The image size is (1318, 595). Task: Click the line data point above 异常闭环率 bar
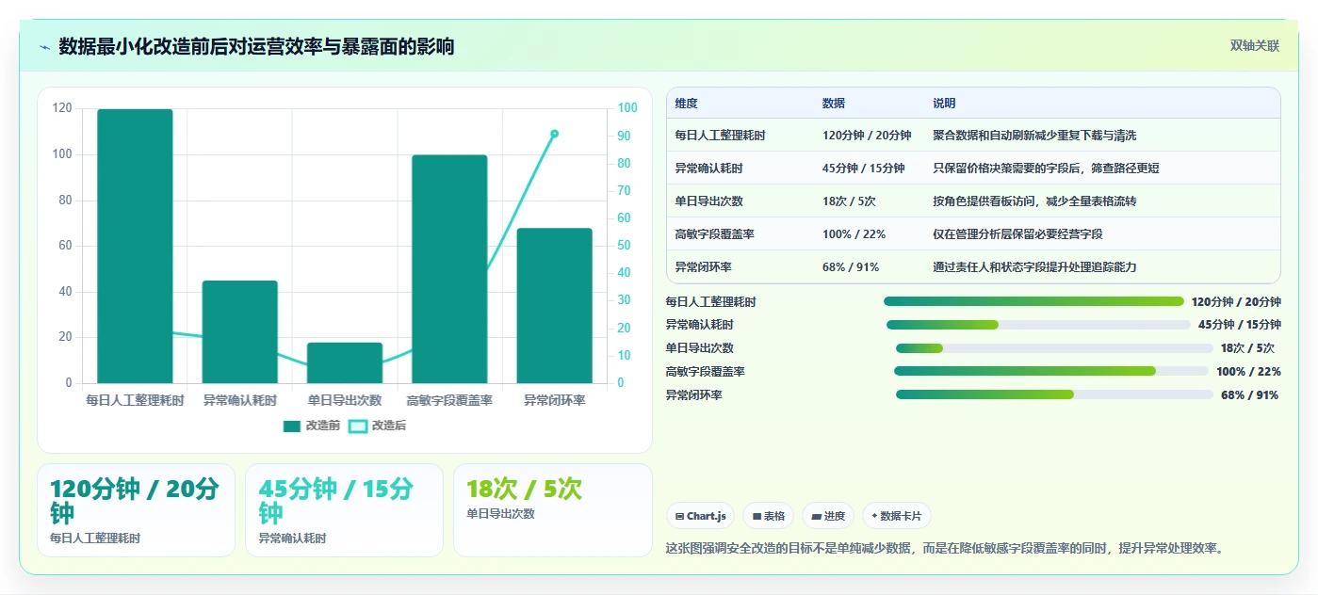tap(555, 134)
